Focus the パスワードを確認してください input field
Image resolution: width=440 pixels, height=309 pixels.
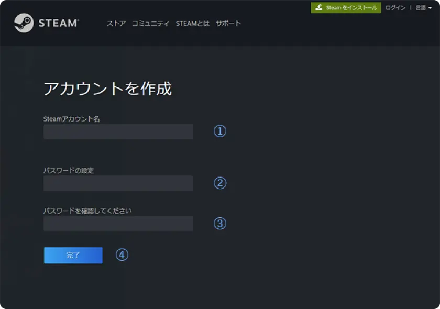tap(118, 224)
